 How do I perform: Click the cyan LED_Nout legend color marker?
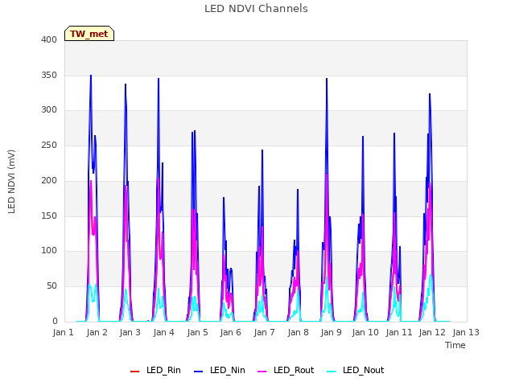click(332, 372)
